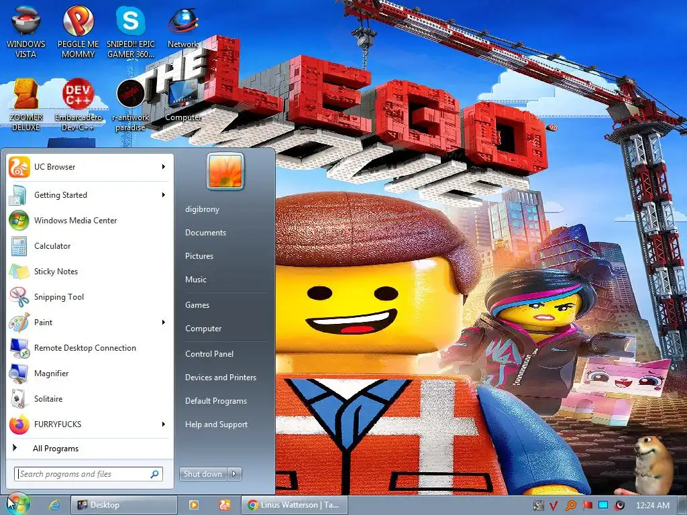Select the Skype SNIPED!! EPIC GAMER desktop icon
This screenshot has width=687, height=515.
click(131, 32)
